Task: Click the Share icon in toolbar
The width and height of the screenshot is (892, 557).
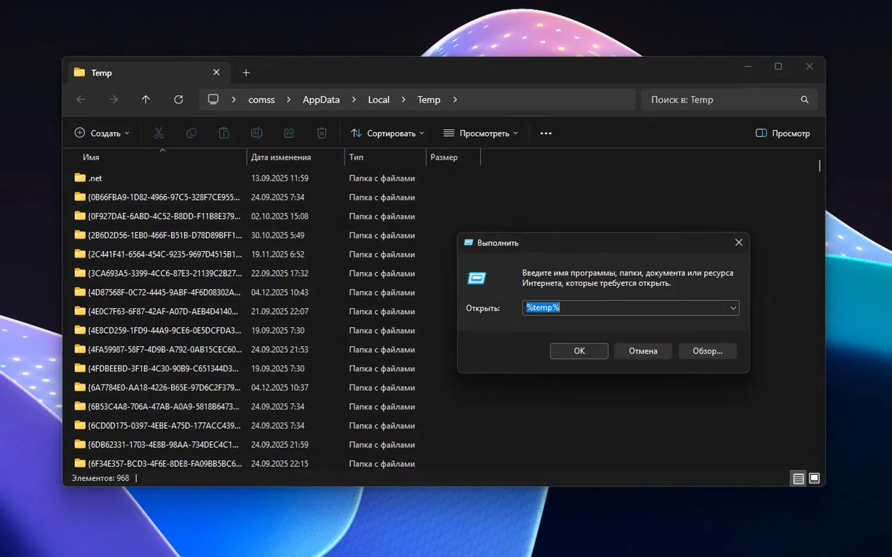Action: 289,133
